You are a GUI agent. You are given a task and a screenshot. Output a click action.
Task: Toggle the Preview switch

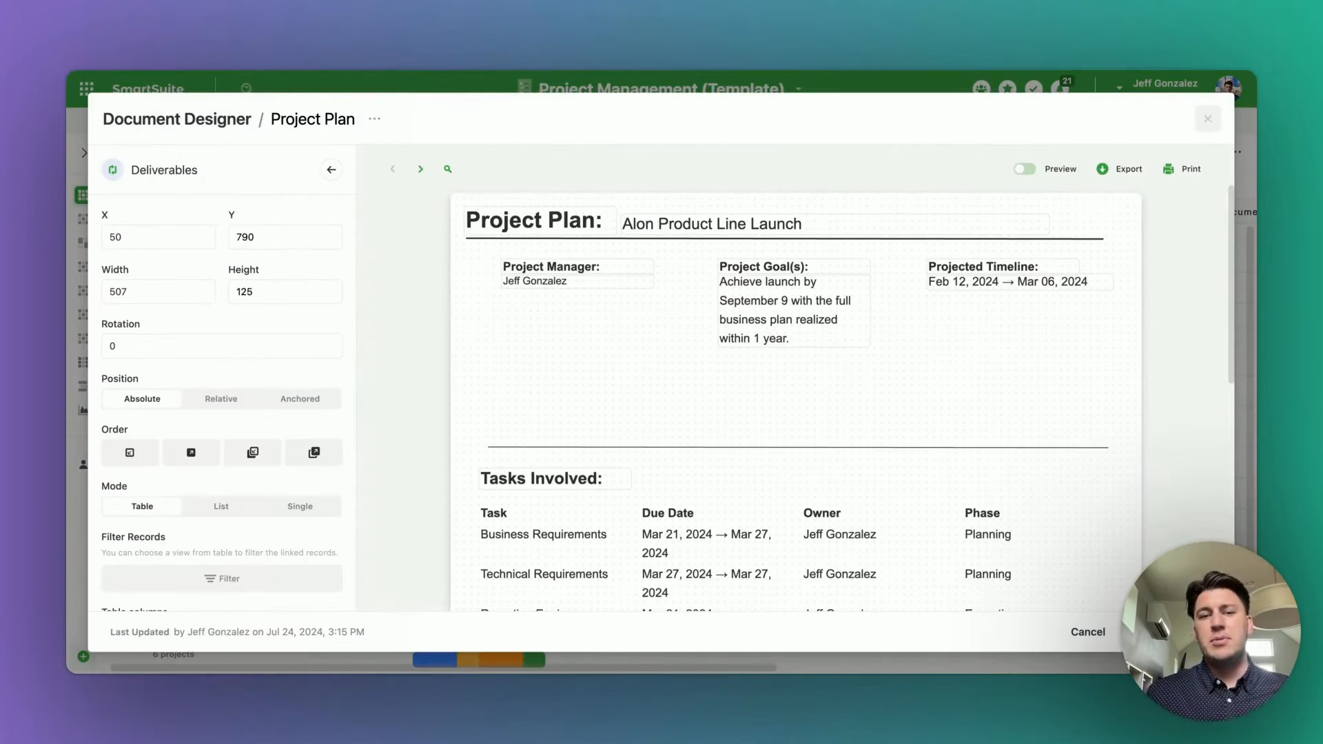coord(1025,169)
